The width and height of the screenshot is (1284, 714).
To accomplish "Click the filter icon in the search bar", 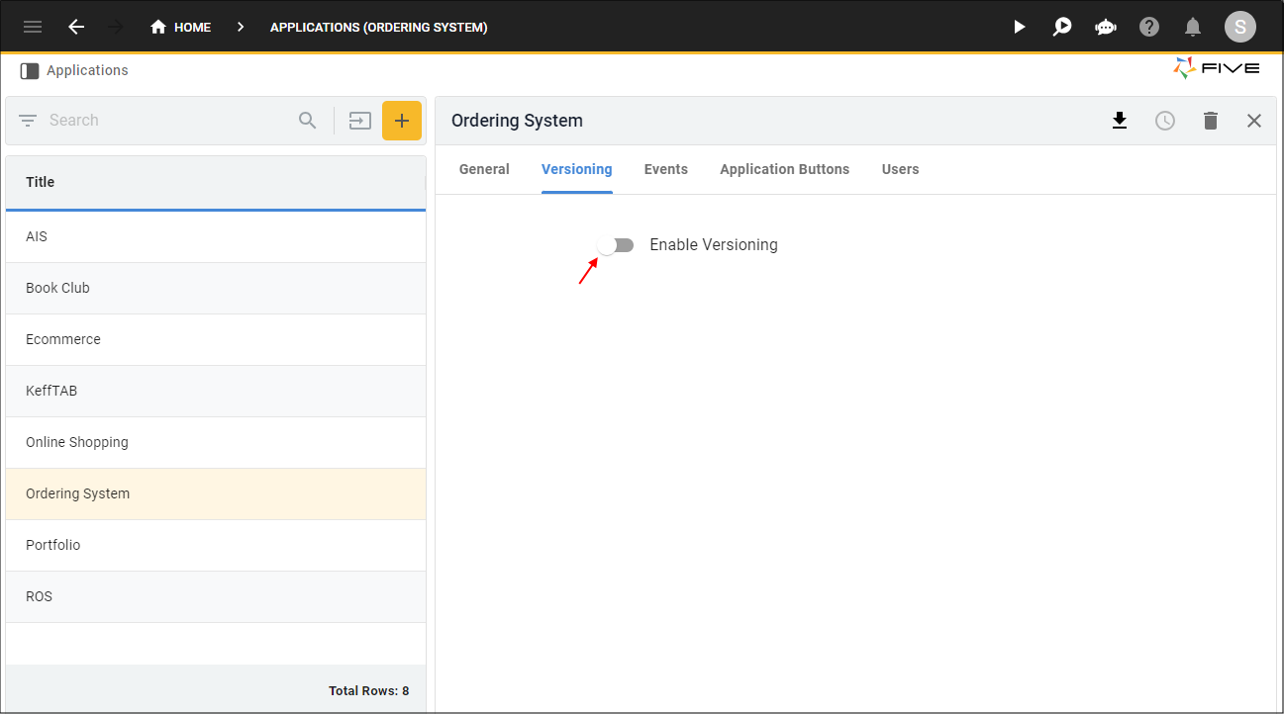I will (28, 121).
